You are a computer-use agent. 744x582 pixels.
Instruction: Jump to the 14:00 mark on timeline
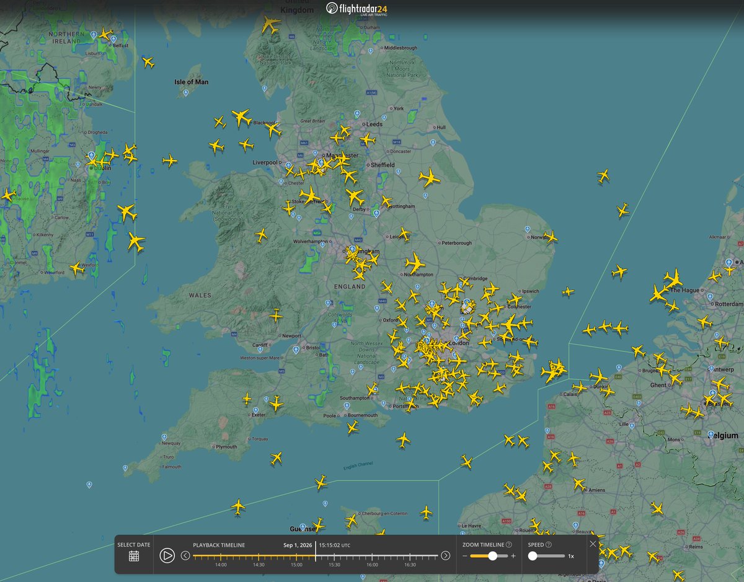click(x=221, y=565)
